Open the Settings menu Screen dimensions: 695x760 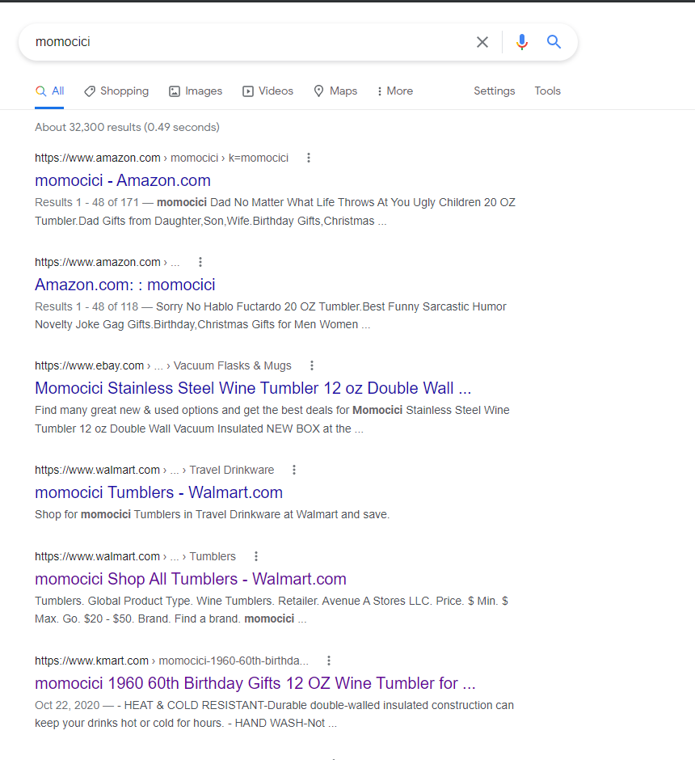click(494, 91)
